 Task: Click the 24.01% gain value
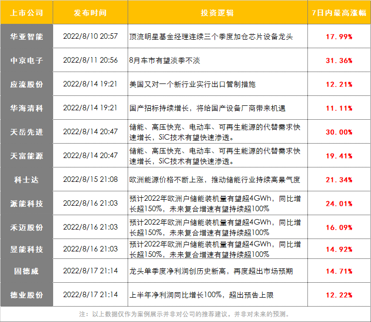tap(339, 204)
